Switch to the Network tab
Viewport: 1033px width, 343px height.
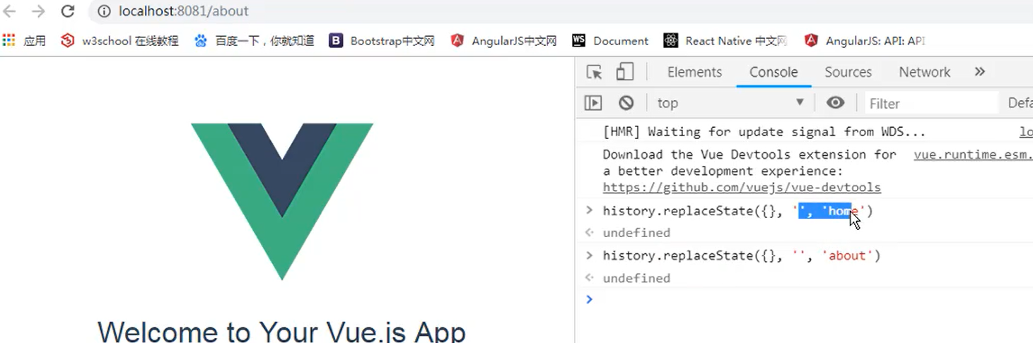(925, 72)
